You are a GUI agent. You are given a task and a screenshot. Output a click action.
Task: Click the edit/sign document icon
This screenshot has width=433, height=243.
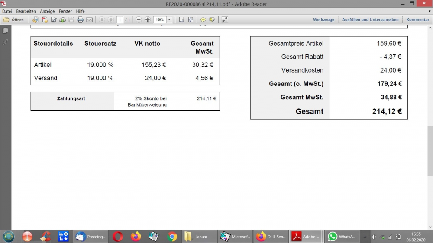tap(54, 19)
